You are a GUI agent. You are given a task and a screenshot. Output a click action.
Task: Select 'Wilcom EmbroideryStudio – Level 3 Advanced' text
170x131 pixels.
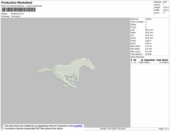point(22,6)
